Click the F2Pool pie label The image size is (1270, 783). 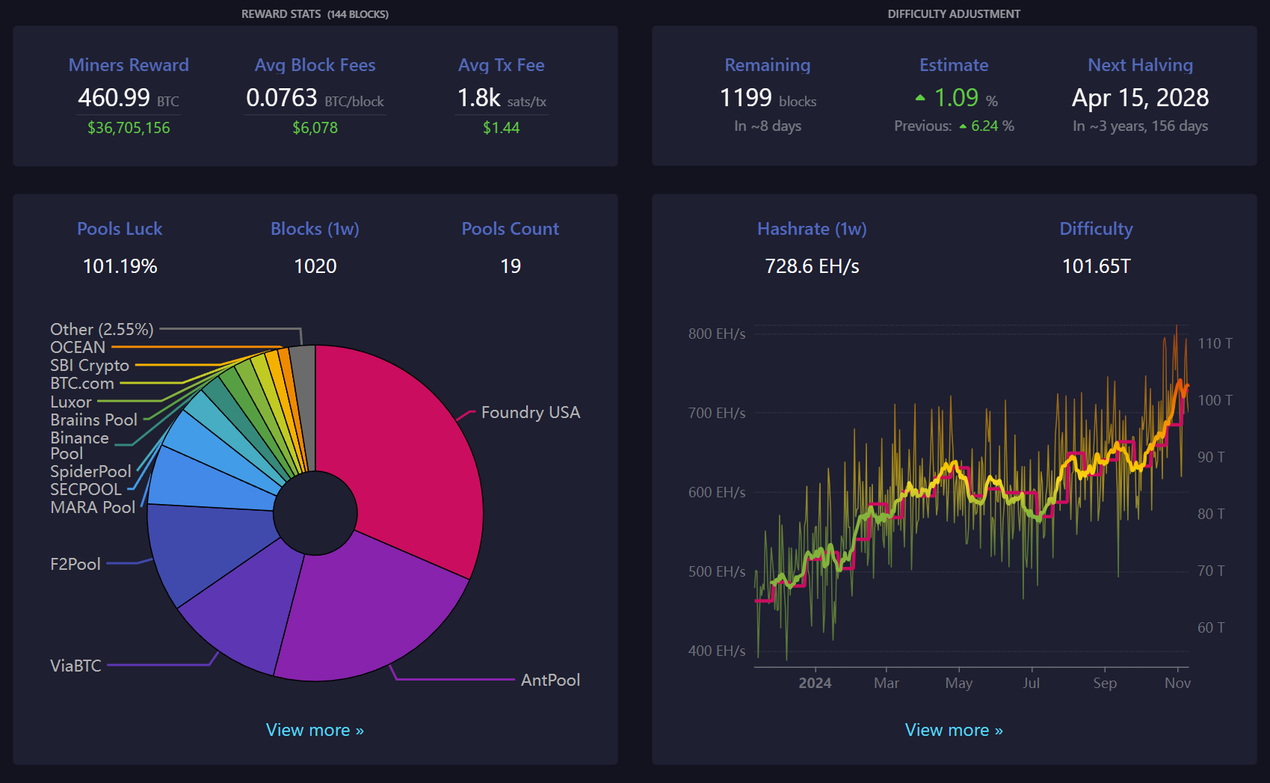point(75,564)
